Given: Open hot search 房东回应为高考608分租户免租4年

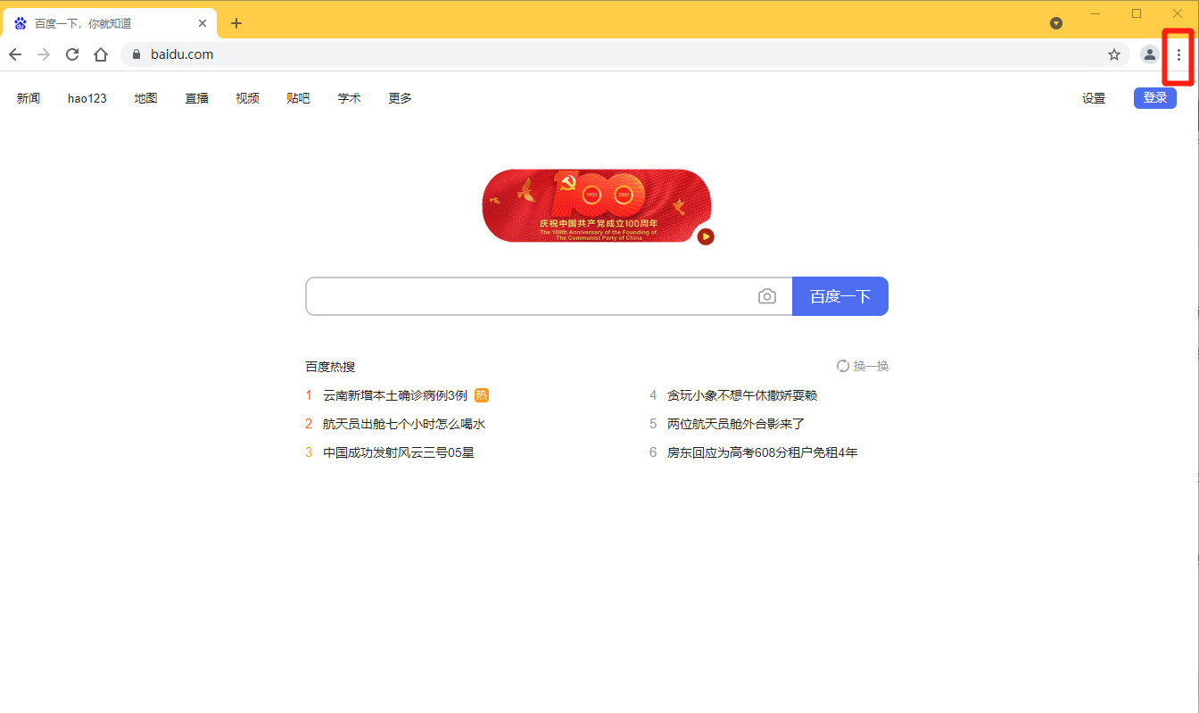Looking at the screenshot, I should tap(763, 452).
